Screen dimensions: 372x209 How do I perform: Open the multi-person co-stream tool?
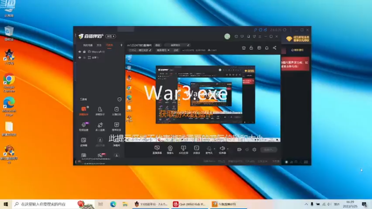[x=100, y=126]
